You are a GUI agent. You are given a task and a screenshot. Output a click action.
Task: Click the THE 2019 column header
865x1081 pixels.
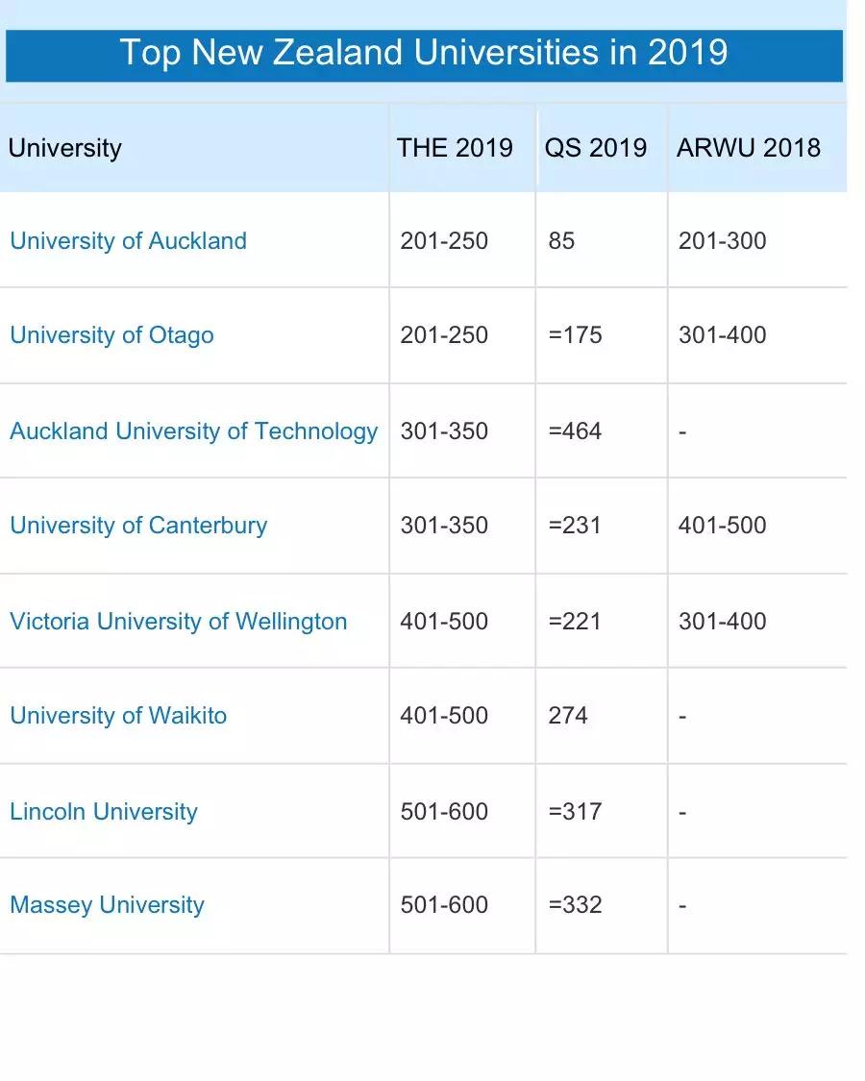click(455, 148)
